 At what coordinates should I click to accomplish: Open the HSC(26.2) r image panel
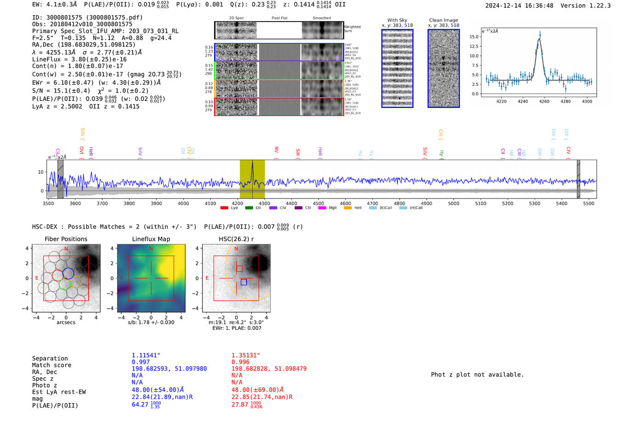tap(236, 278)
